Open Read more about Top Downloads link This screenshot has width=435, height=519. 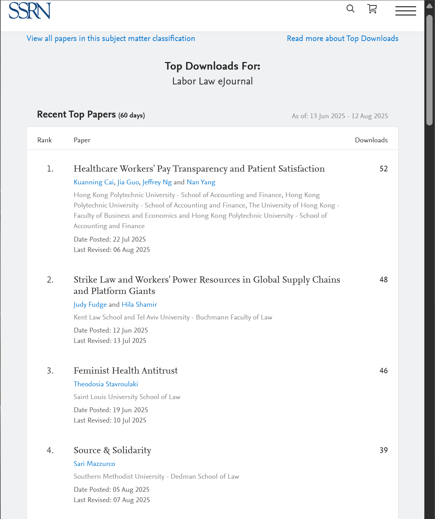342,39
